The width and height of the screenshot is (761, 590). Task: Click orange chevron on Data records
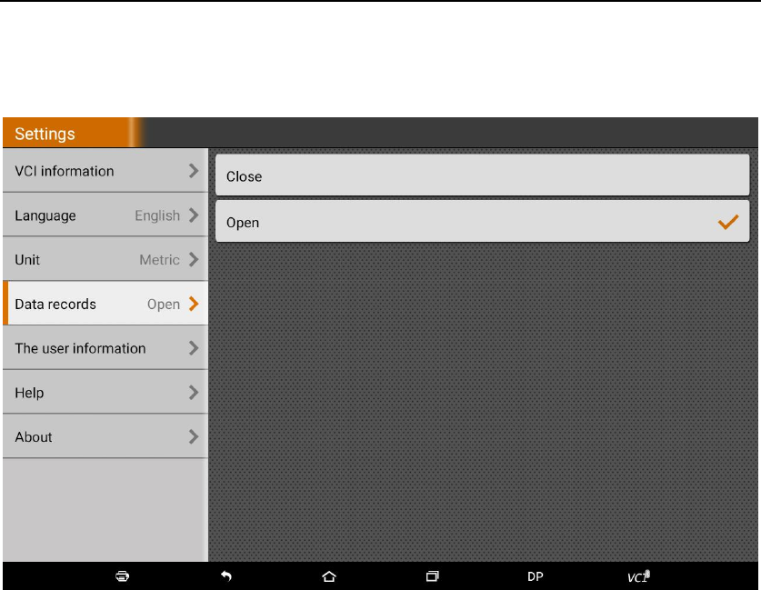click(194, 304)
